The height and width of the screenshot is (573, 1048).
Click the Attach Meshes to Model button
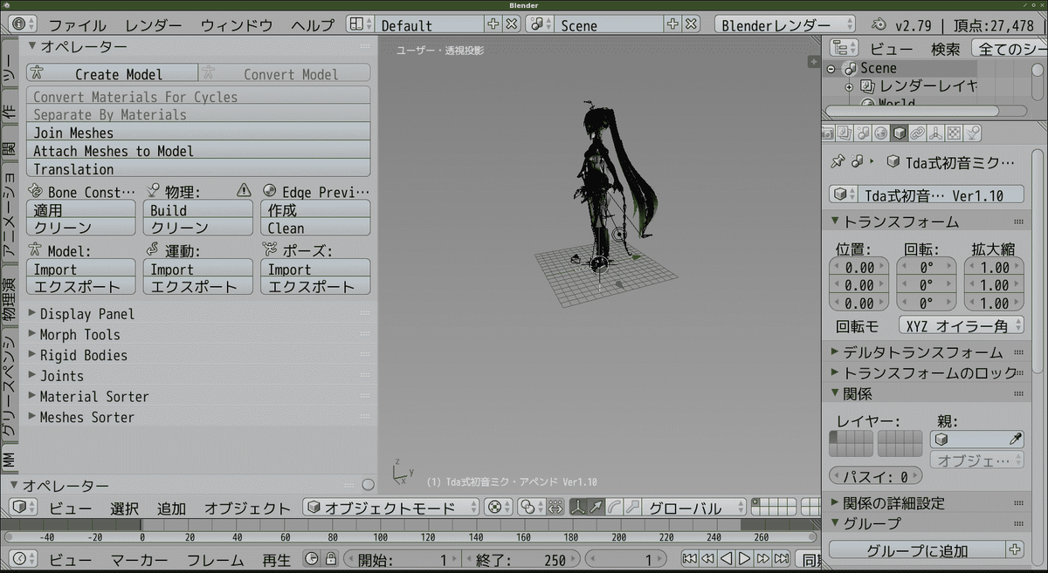198,151
